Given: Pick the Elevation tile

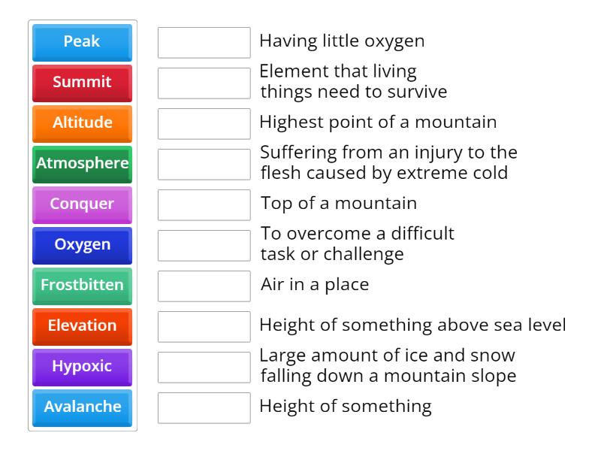Looking at the screenshot, I should coord(82,327).
